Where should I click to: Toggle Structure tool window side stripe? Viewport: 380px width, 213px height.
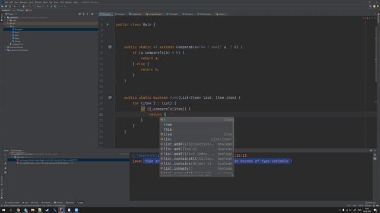click(1, 180)
